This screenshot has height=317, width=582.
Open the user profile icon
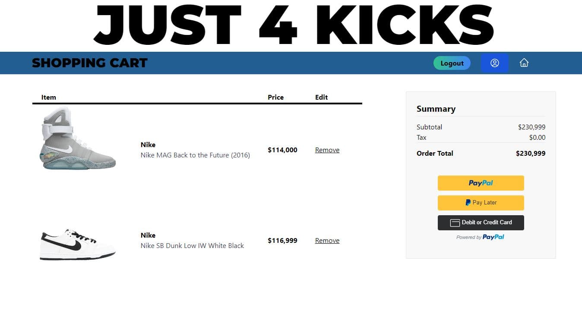tap(495, 63)
